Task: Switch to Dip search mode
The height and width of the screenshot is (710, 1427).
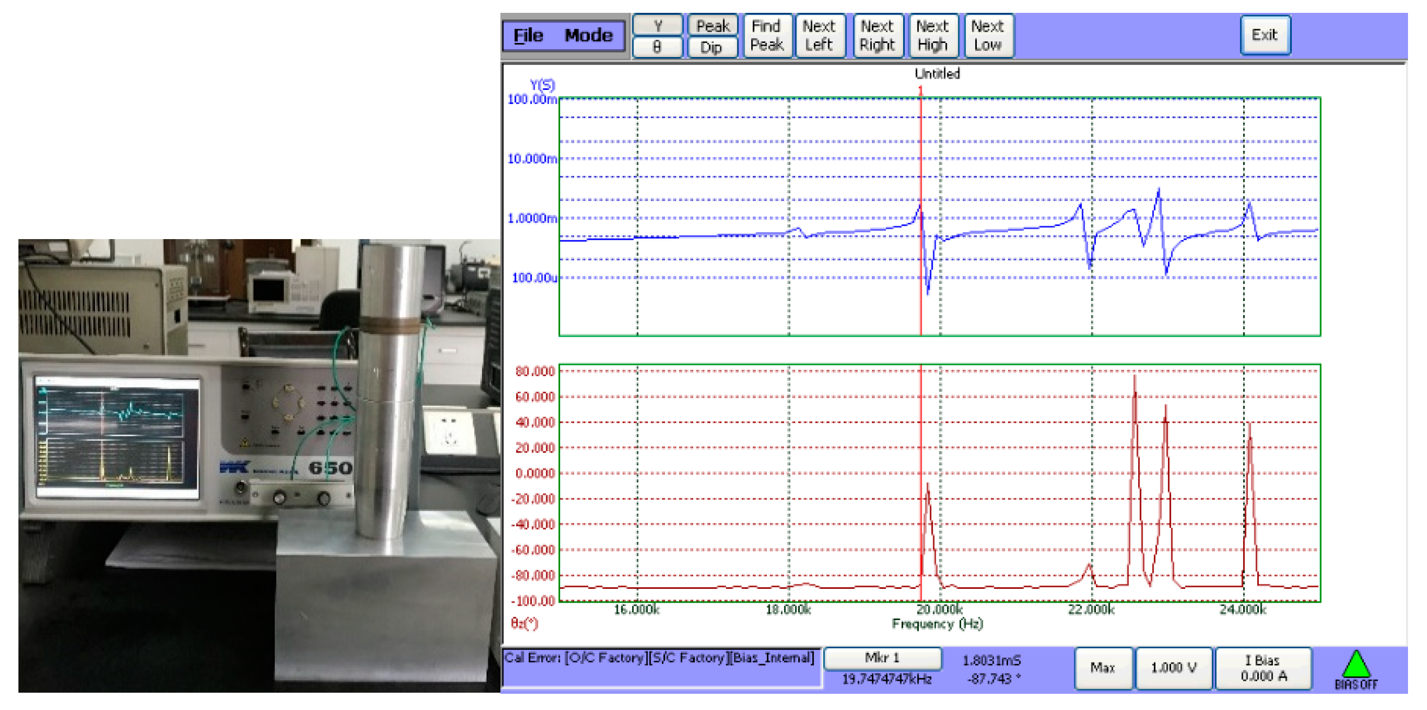Action: coord(712,47)
